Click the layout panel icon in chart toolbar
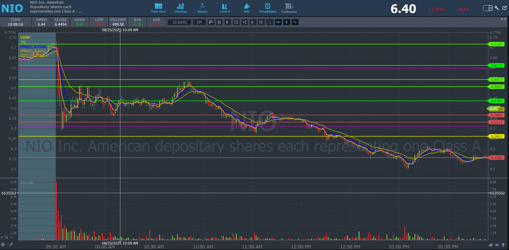 tap(261, 22)
